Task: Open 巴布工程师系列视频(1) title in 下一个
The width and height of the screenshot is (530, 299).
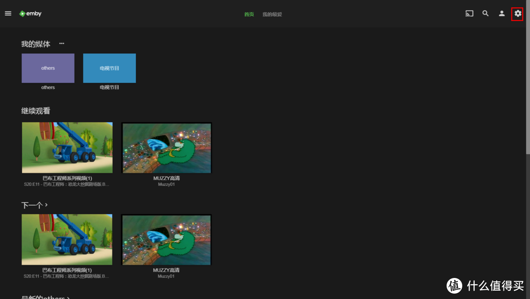Action: click(x=67, y=270)
